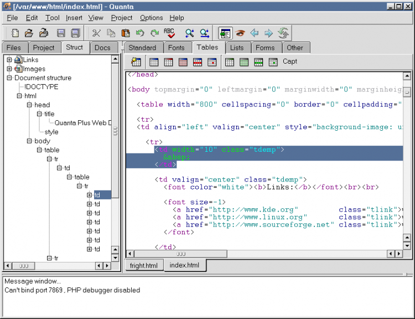The width and height of the screenshot is (415, 319).
Task: Click the New document toolbar icon
Action: 15,33
